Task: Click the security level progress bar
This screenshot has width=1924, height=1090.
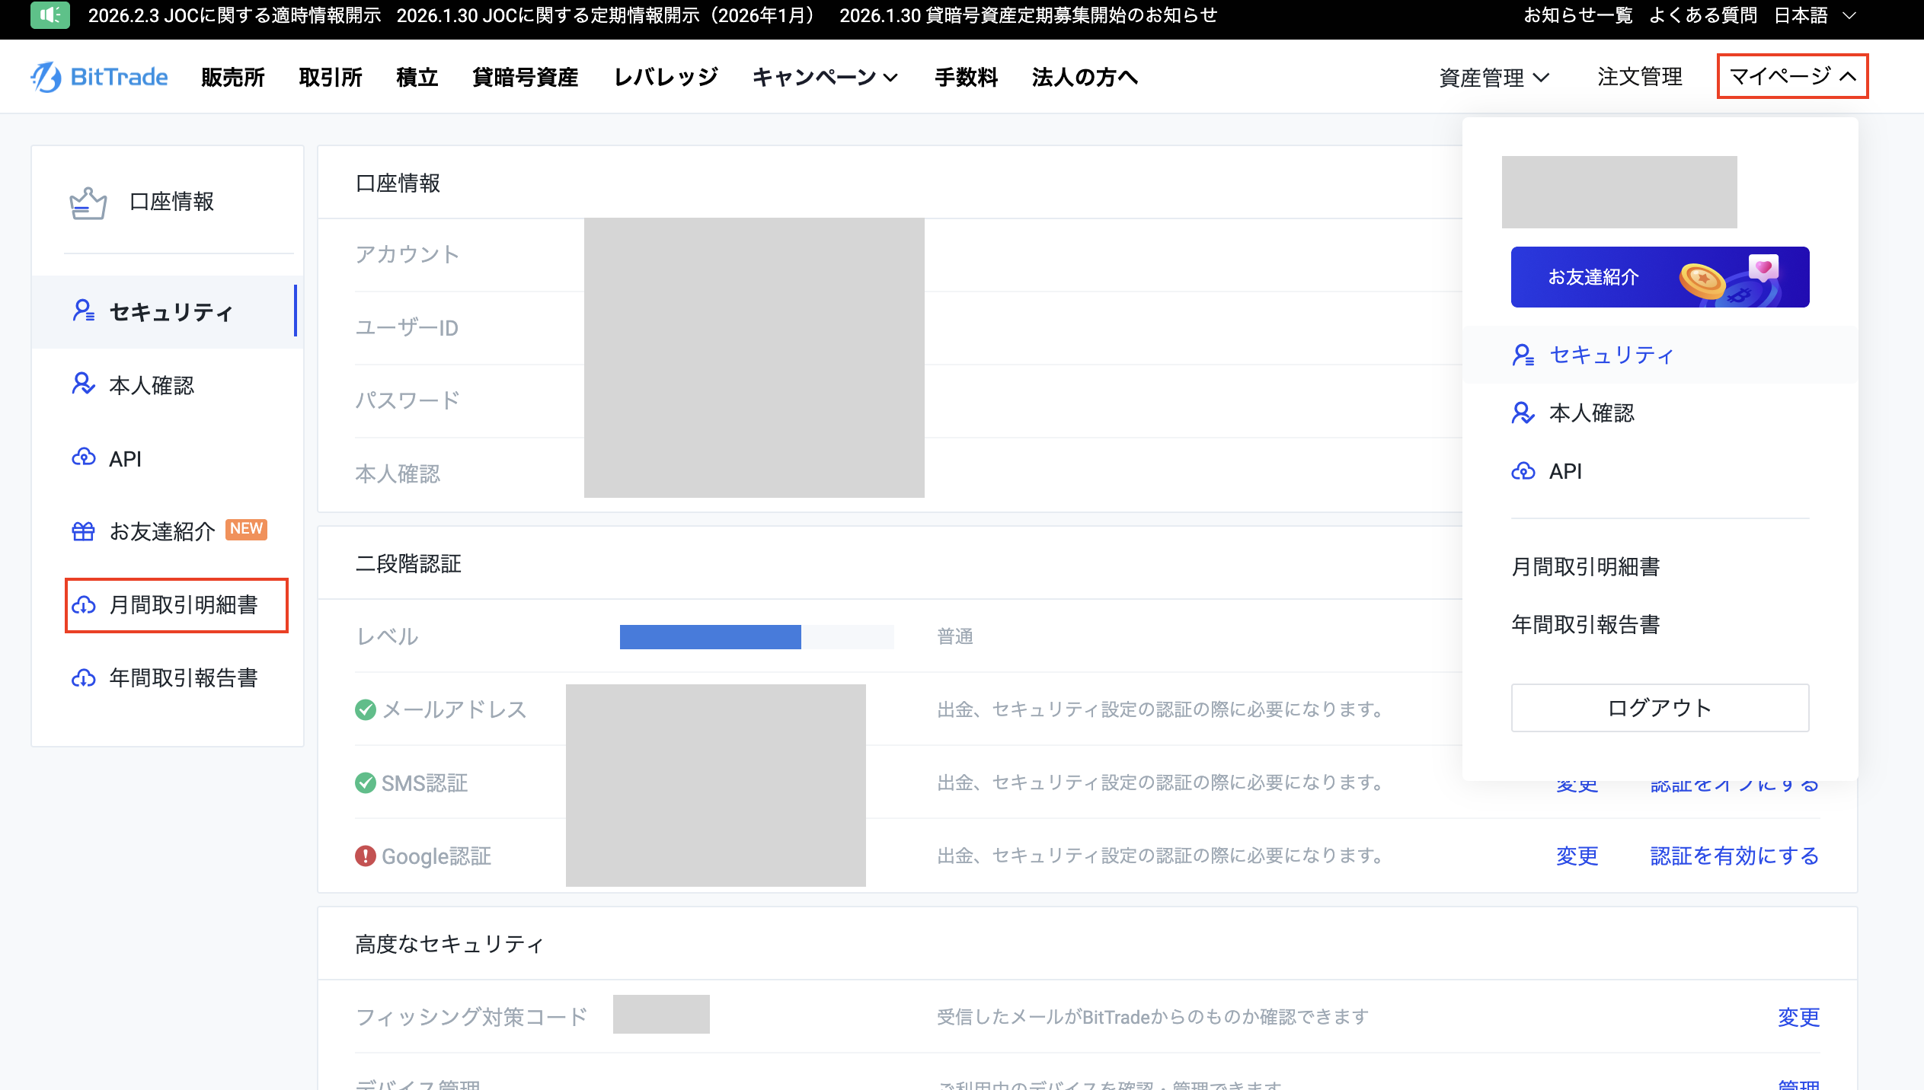Action: pyautogui.click(x=756, y=636)
